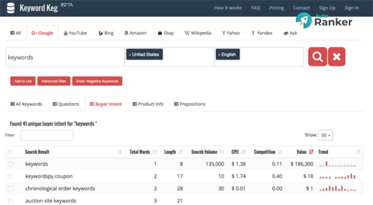Screen dimensions: 373x205
Task: Sort by CPC column arrows
Action: (x=243, y=152)
